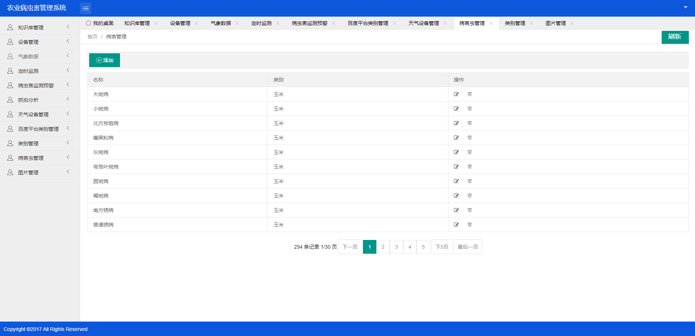Click trash icon for 瘤黑粉病 row
The image size is (695, 336).
(x=469, y=138)
